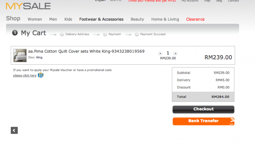The width and height of the screenshot is (255, 144).
Task: Select Footwear & Accessories menu
Action: 101,19
